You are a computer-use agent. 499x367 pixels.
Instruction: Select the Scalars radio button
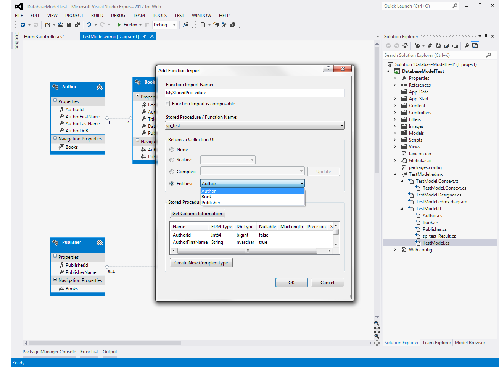(172, 160)
